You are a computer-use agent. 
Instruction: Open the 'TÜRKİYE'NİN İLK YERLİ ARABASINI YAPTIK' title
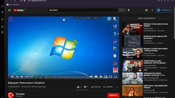(155, 62)
